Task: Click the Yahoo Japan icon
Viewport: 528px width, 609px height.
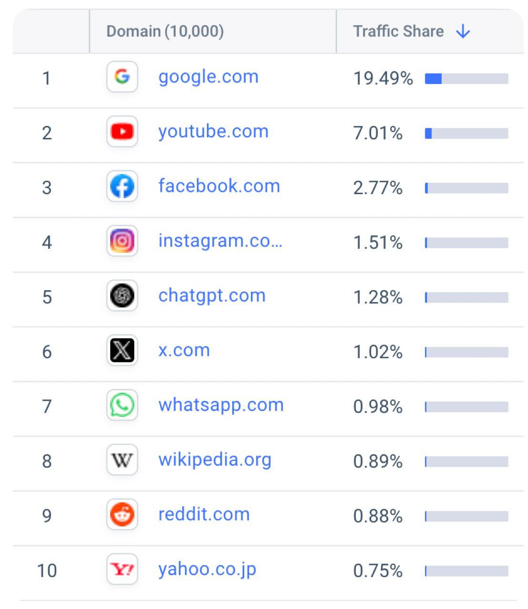Action: pos(122,569)
